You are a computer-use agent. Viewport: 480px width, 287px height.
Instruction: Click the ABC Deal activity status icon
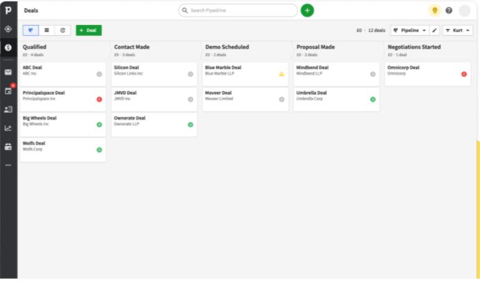click(x=99, y=74)
